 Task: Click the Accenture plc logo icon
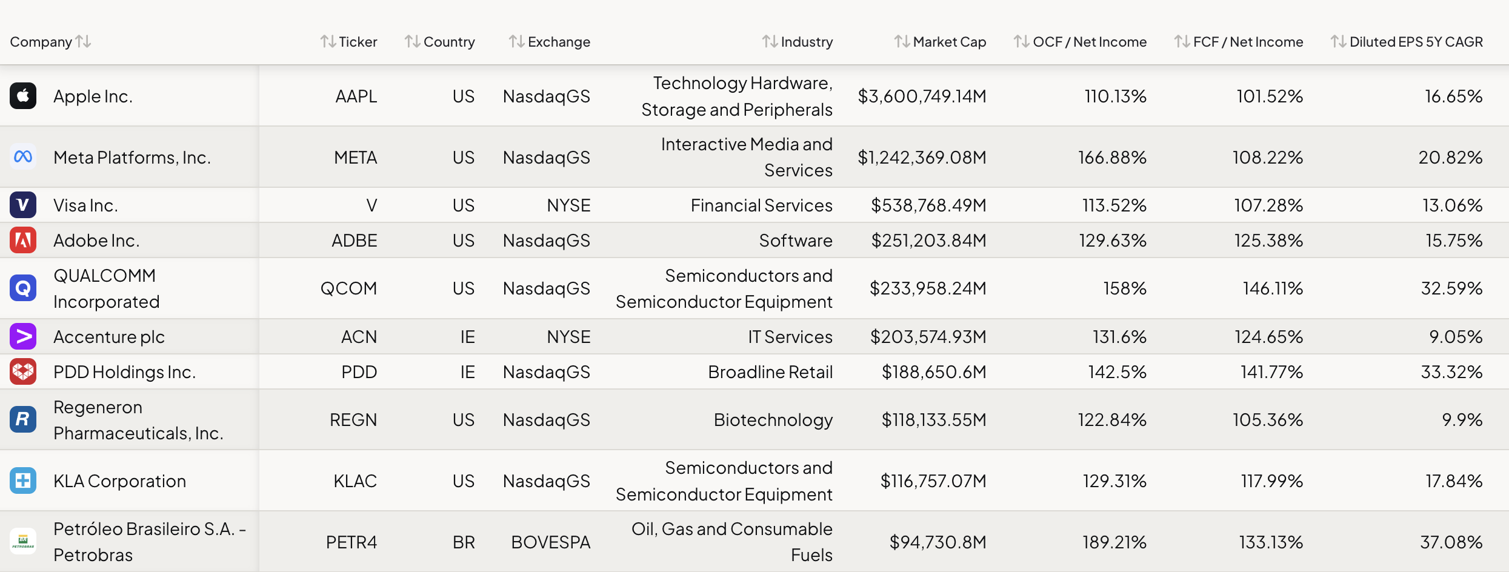click(23, 336)
